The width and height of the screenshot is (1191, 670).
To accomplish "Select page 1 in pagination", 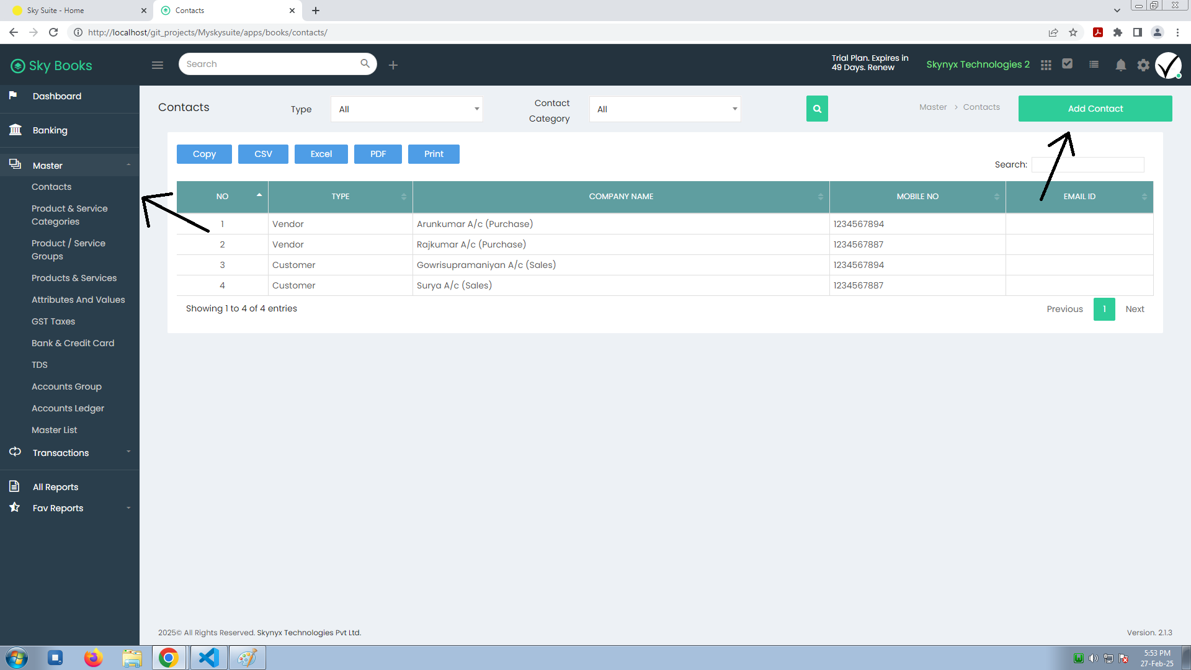I will [1104, 309].
